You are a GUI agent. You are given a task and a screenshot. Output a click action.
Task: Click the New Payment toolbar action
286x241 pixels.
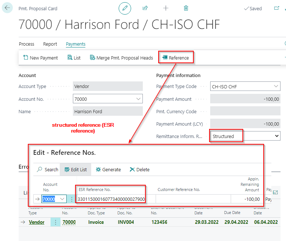click(40, 58)
